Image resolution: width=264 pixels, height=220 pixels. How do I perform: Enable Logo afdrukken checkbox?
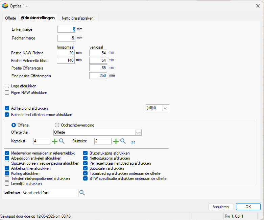(x=7, y=86)
